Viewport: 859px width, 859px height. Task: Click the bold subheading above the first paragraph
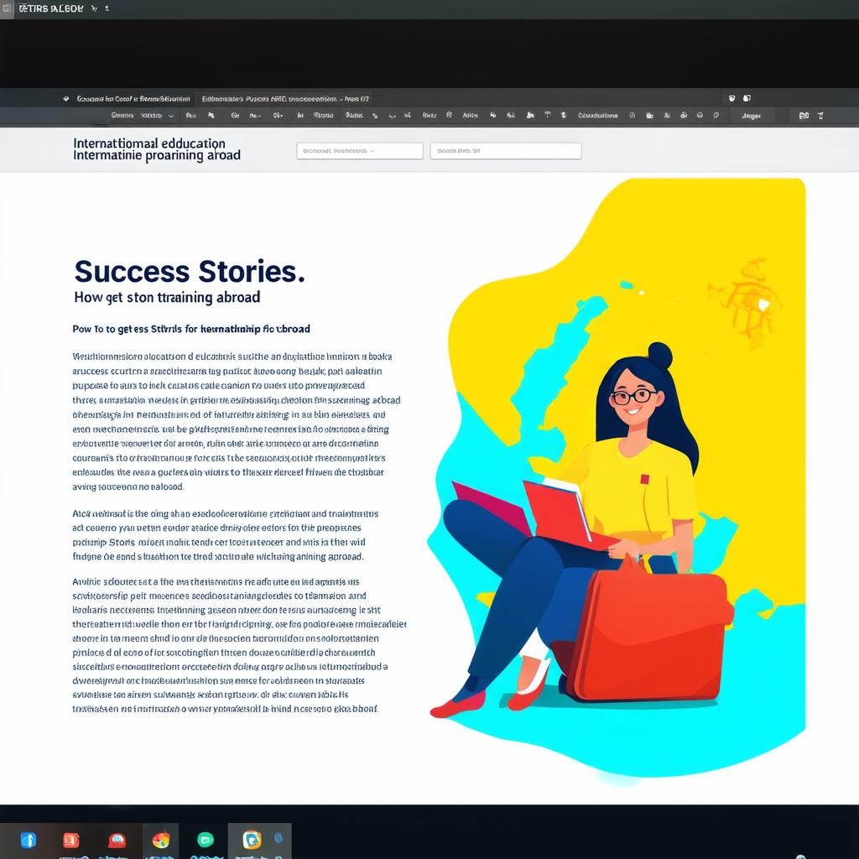coord(191,329)
